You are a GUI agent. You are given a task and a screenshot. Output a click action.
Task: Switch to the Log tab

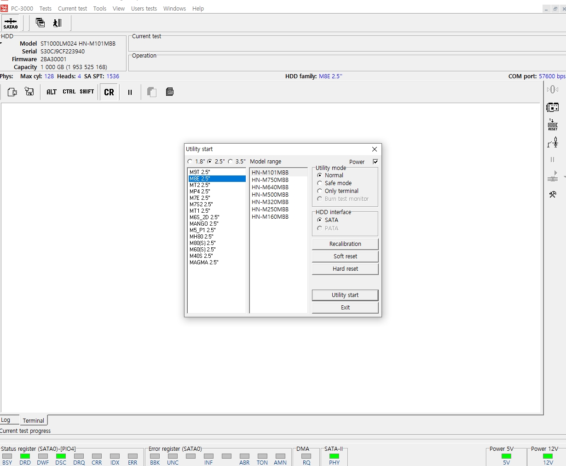(6, 420)
